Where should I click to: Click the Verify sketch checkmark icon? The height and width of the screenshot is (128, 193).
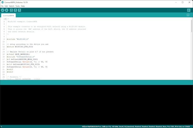tap(3, 10)
